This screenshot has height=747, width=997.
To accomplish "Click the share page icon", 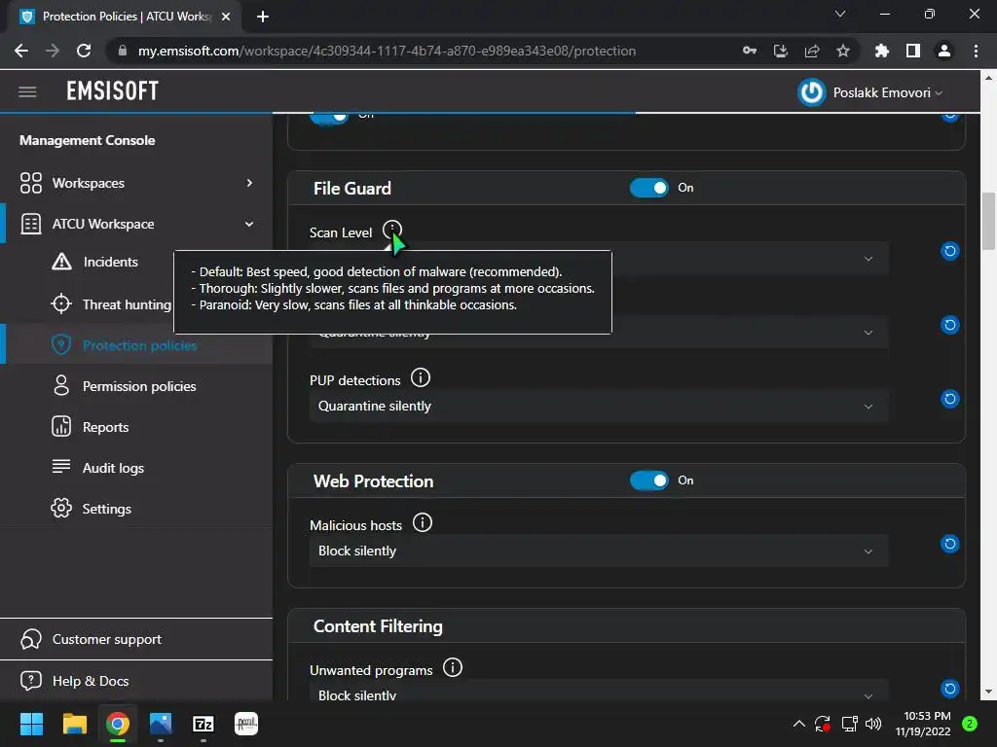I will pyautogui.click(x=812, y=51).
